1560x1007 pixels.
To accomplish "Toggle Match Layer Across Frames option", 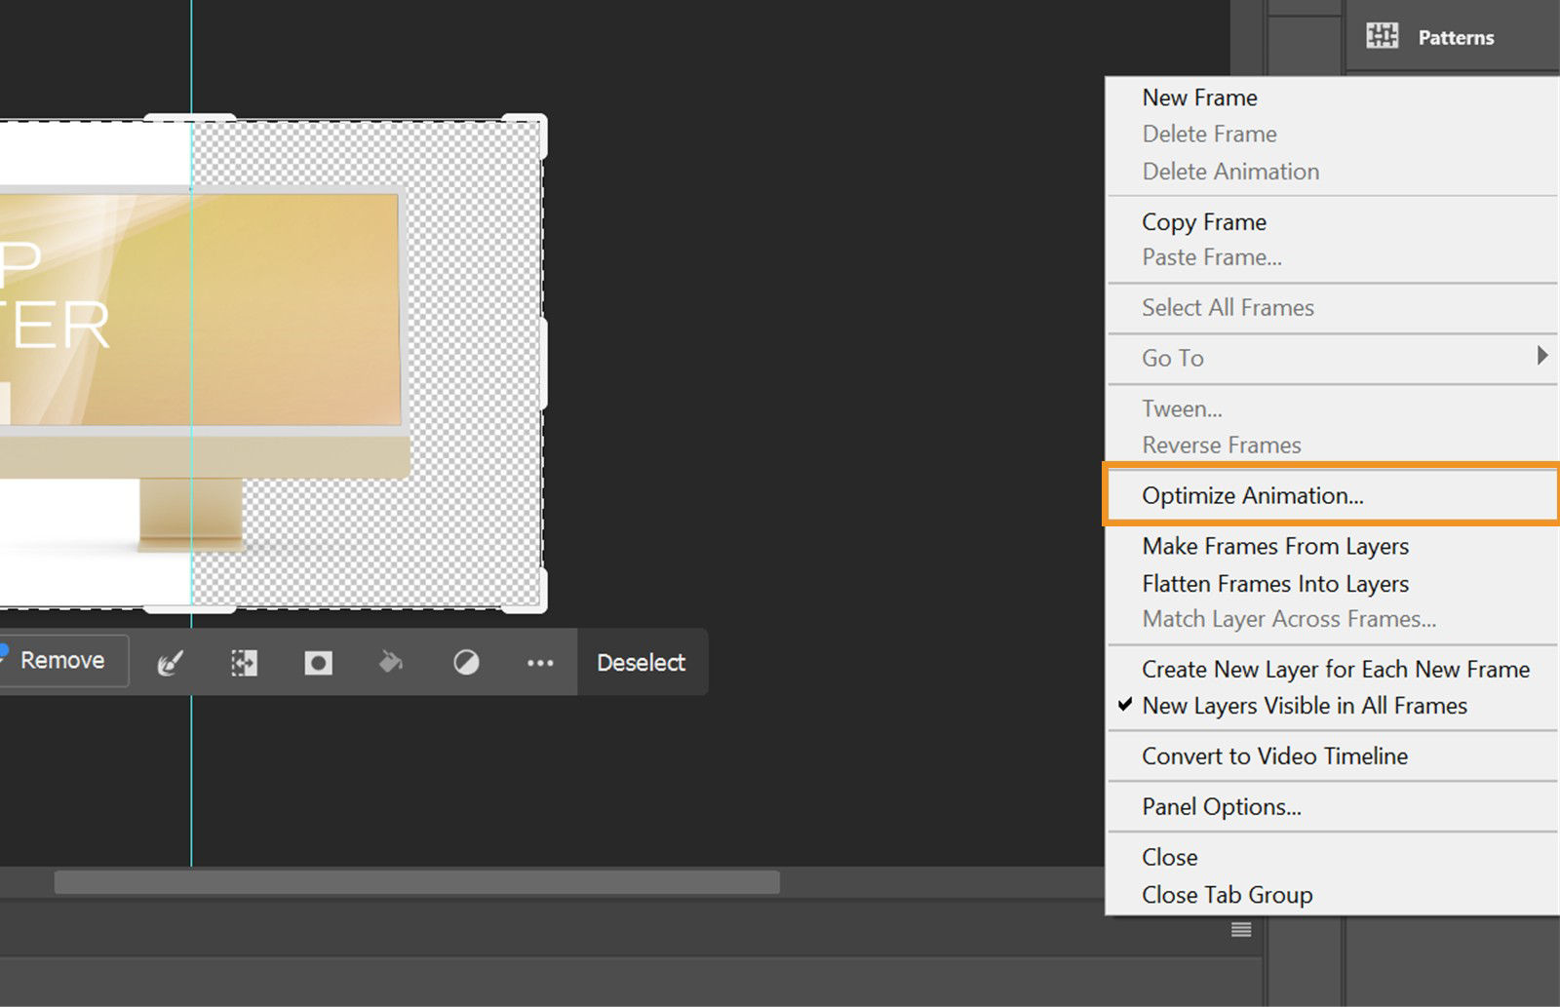I will 1288,619.
